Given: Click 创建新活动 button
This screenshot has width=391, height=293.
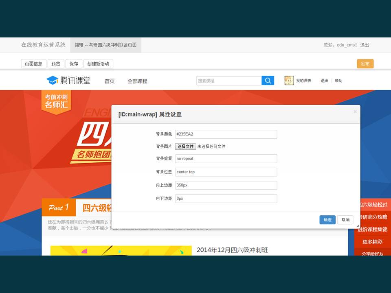Looking at the screenshot, I should pyautogui.click(x=98, y=64).
